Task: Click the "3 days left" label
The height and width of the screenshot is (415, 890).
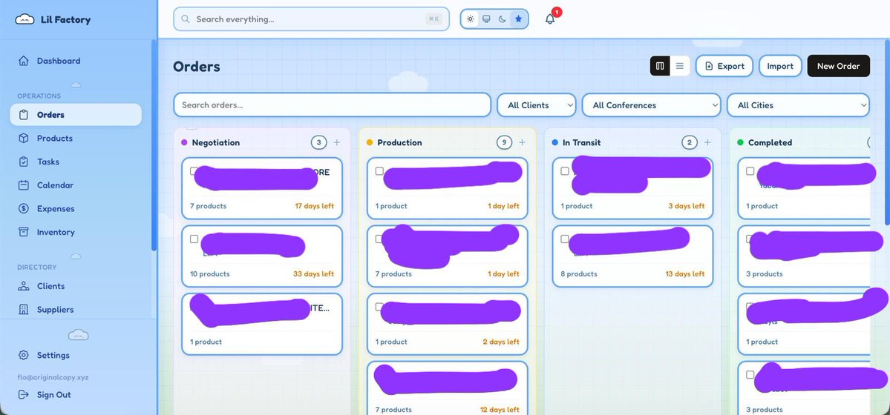Action: pos(686,206)
